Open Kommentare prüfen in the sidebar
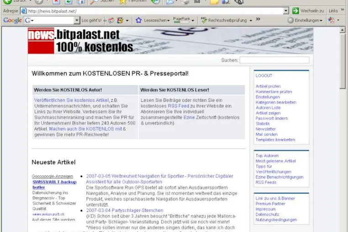The height and width of the screenshot is (232, 348). (x=274, y=91)
